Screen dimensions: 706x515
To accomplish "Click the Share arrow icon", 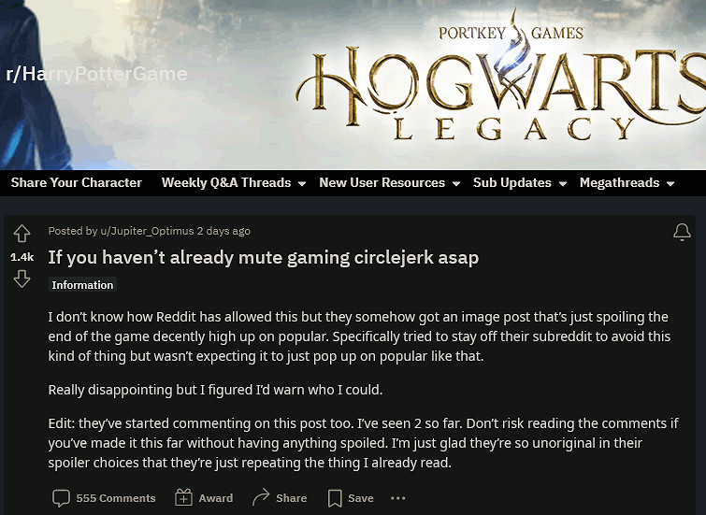I will pos(261,498).
